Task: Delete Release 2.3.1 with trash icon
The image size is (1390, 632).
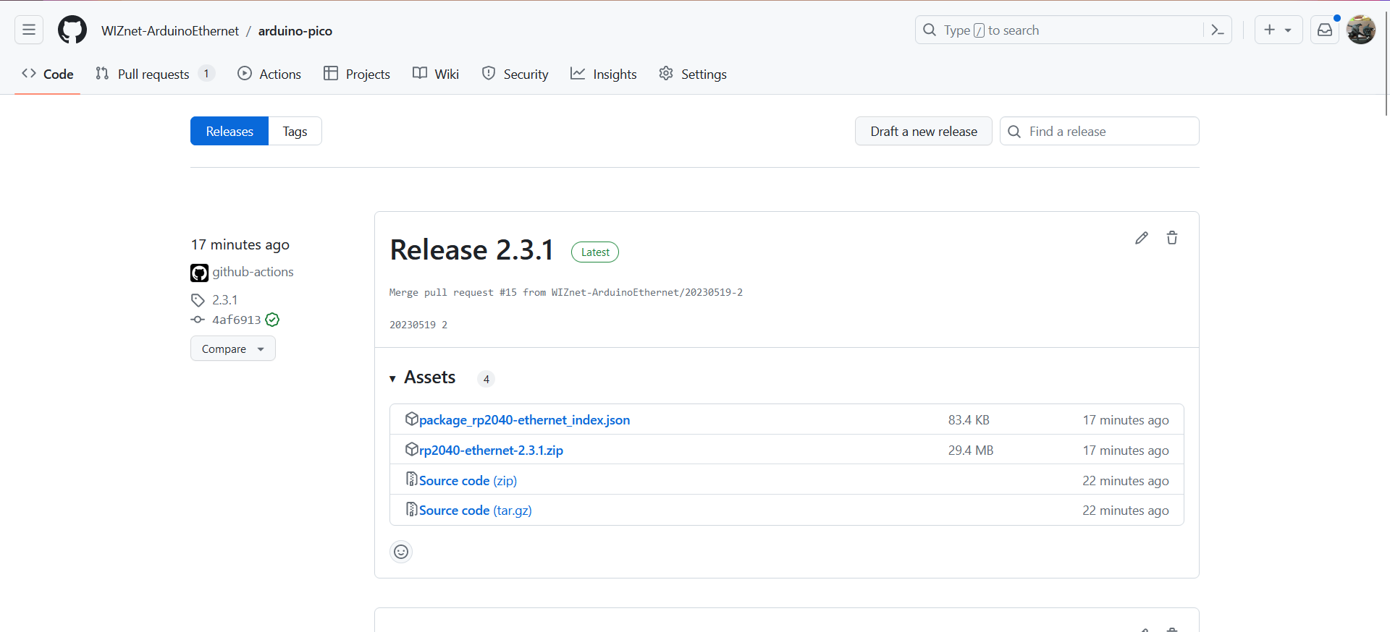Action: [1172, 238]
